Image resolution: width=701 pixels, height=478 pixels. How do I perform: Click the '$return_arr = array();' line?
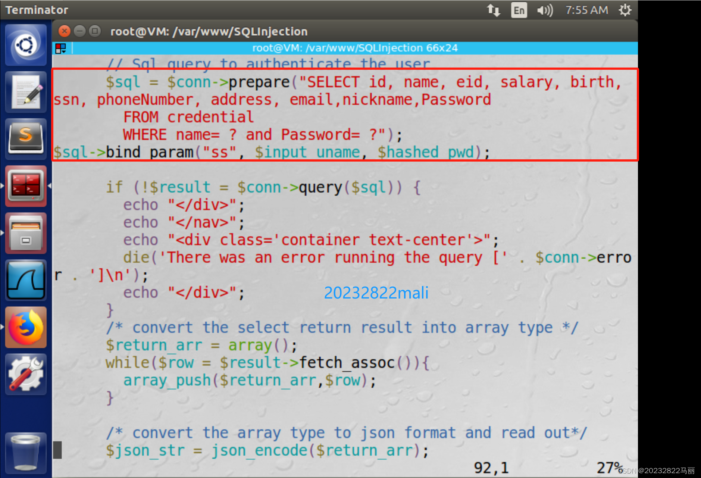click(201, 345)
